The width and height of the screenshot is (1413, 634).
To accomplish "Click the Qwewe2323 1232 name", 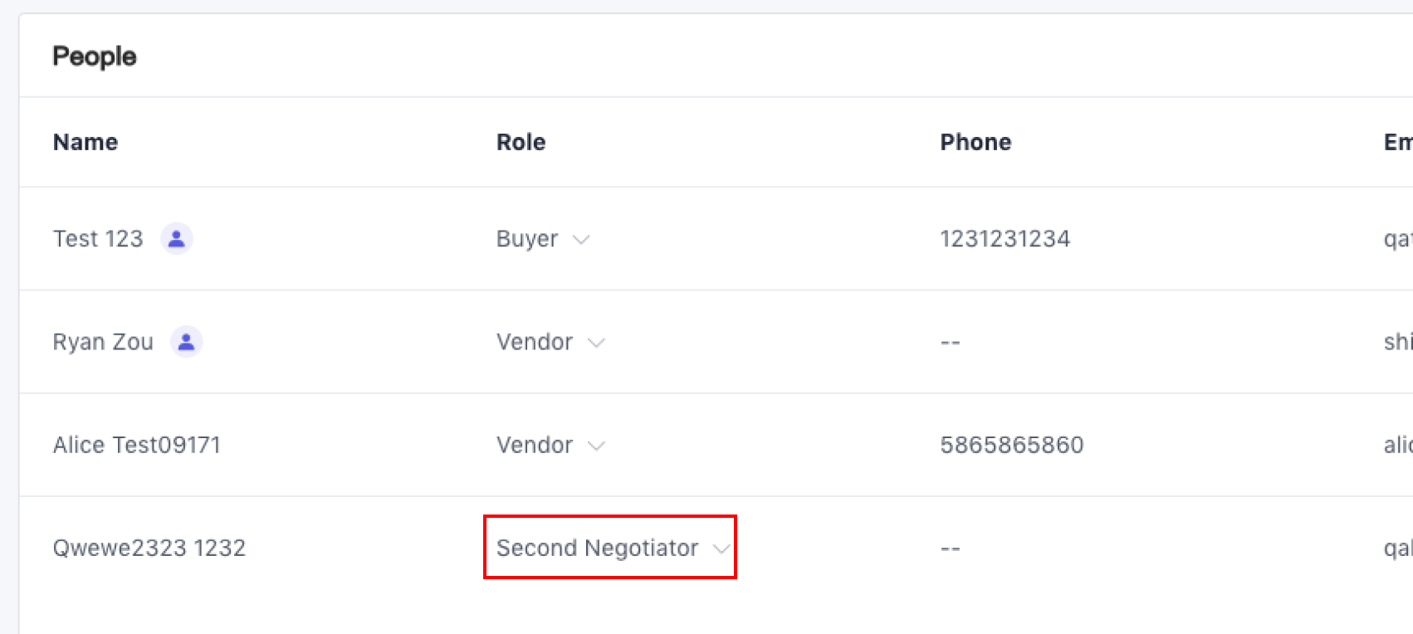I will [x=149, y=548].
